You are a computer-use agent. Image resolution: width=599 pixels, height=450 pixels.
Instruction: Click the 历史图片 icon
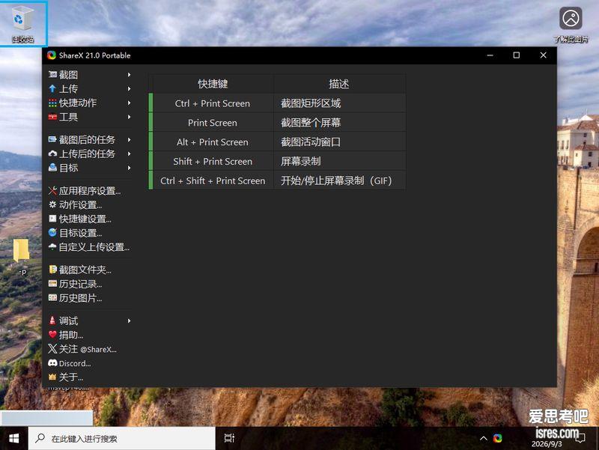(52, 298)
